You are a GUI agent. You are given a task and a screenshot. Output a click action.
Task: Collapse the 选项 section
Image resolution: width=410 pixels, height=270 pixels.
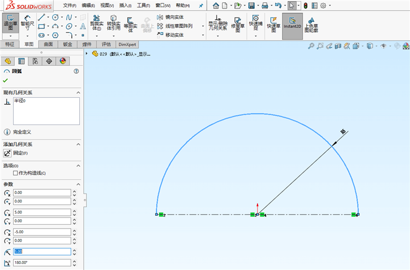[x=78, y=166]
